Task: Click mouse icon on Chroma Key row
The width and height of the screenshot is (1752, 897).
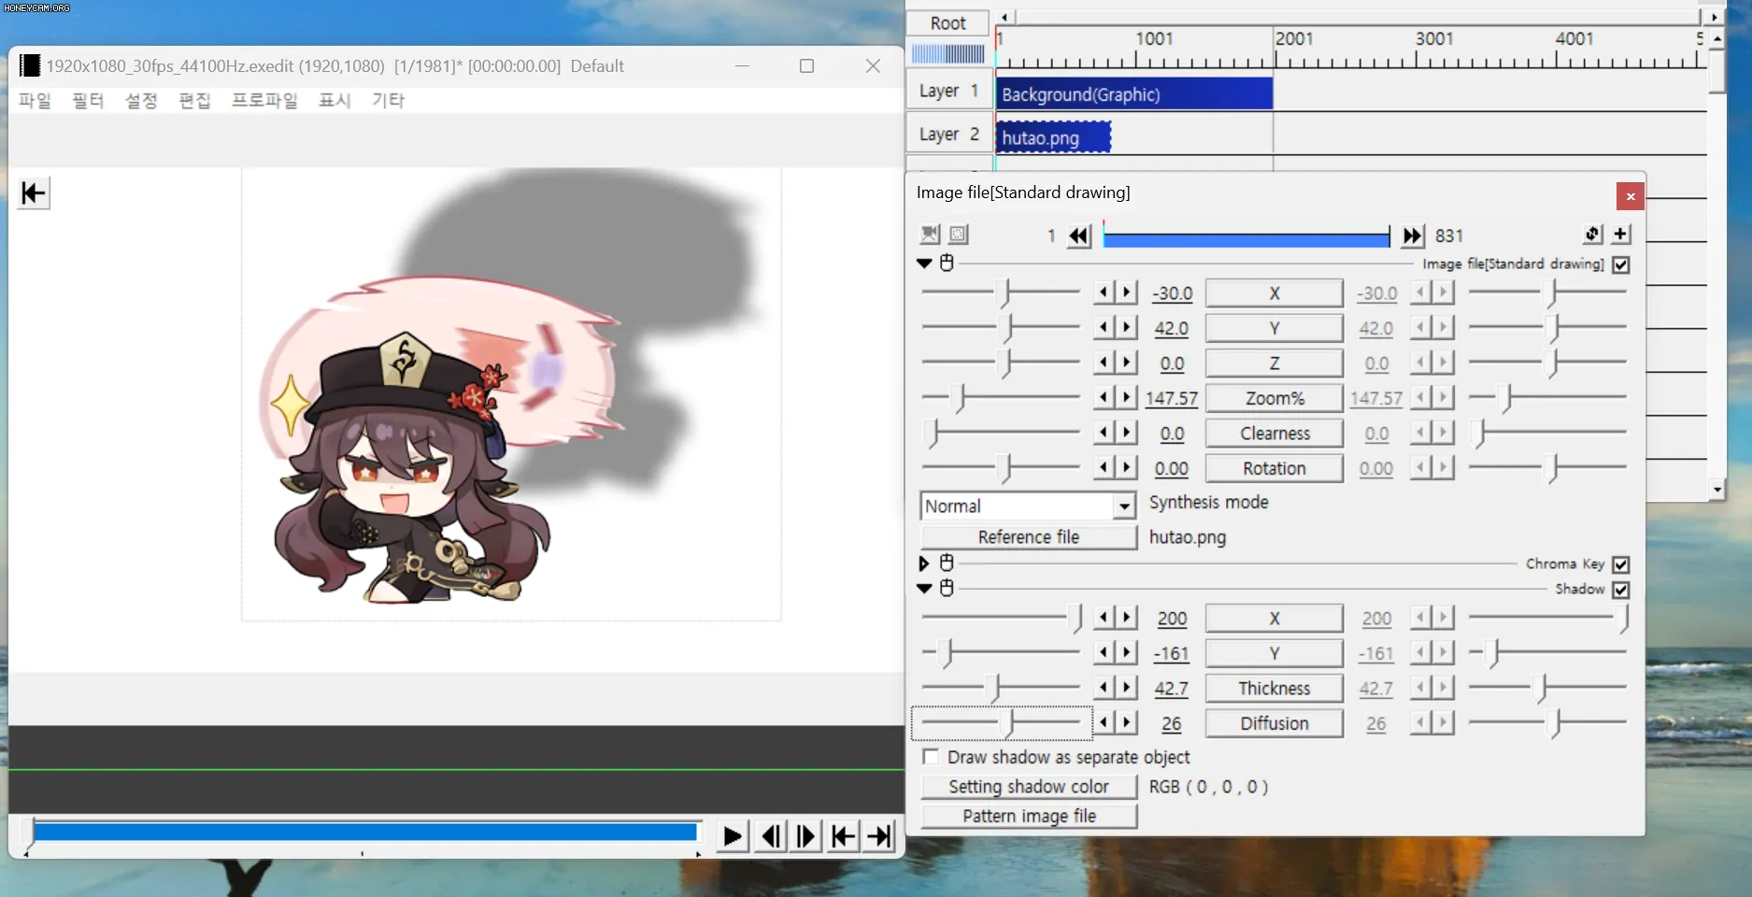Action: [x=947, y=562]
